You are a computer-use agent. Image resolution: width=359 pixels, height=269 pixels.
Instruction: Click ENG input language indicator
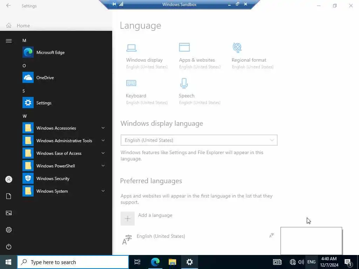click(311, 262)
